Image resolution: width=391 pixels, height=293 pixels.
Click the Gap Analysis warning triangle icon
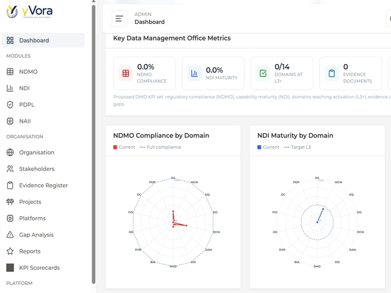tap(10, 234)
